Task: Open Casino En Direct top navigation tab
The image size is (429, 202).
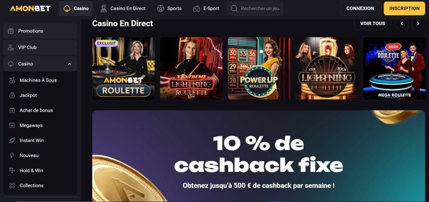Action: tap(123, 8)
